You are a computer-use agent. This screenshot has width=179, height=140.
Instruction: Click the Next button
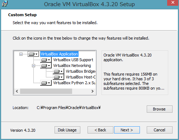127,130
